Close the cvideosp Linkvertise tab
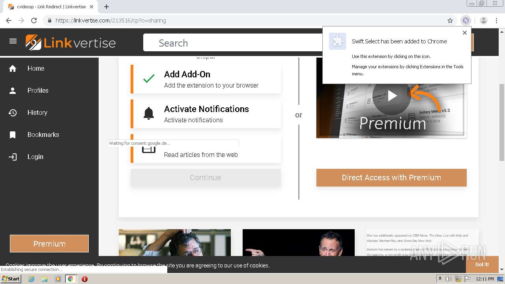Viewport: 505px width, 284px height. click(92, 7)
